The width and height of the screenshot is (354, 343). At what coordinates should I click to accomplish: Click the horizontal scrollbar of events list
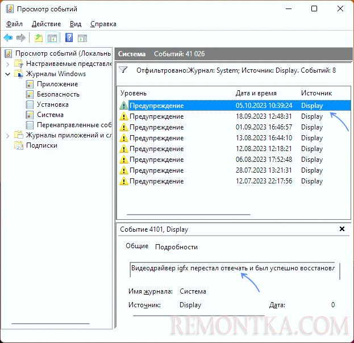pos(189,215)
